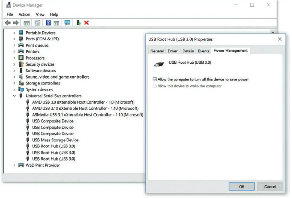Expand the Portable Devices category

tap(14, 33)
